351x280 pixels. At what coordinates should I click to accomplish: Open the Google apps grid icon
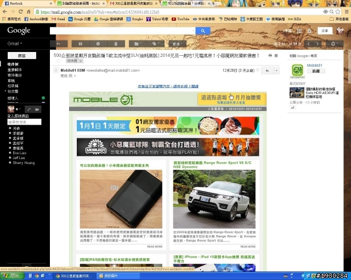(x=299, y=31)
